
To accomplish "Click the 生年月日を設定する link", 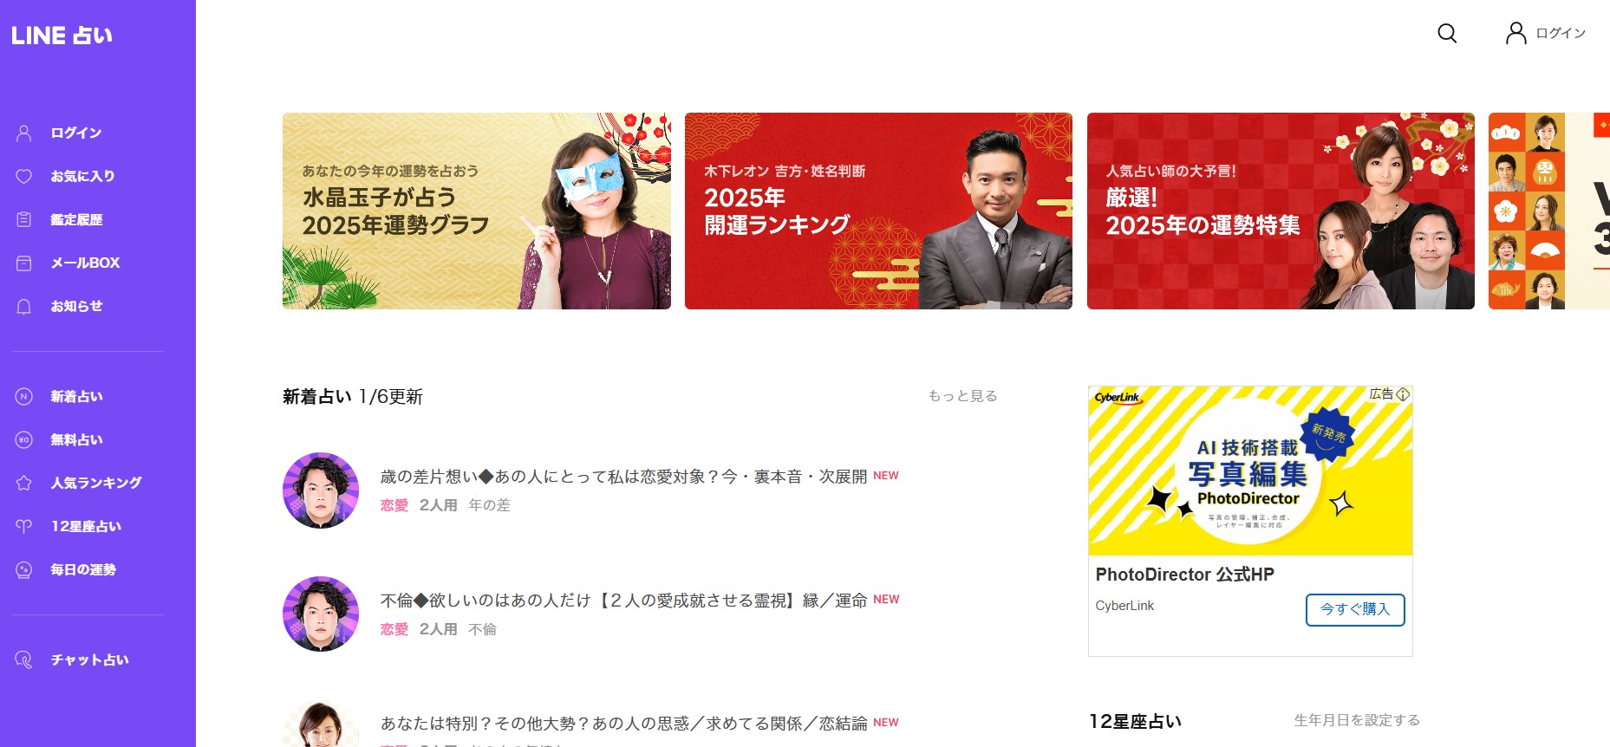I will pyautogui.click(x=1357, y=720).
